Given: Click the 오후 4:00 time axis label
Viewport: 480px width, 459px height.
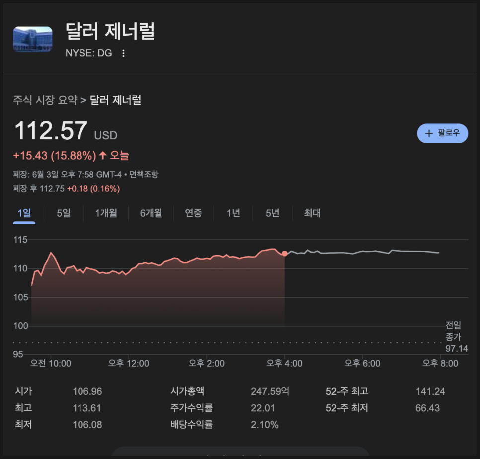Looking at the screenshot, I should (x=284, y=363).
